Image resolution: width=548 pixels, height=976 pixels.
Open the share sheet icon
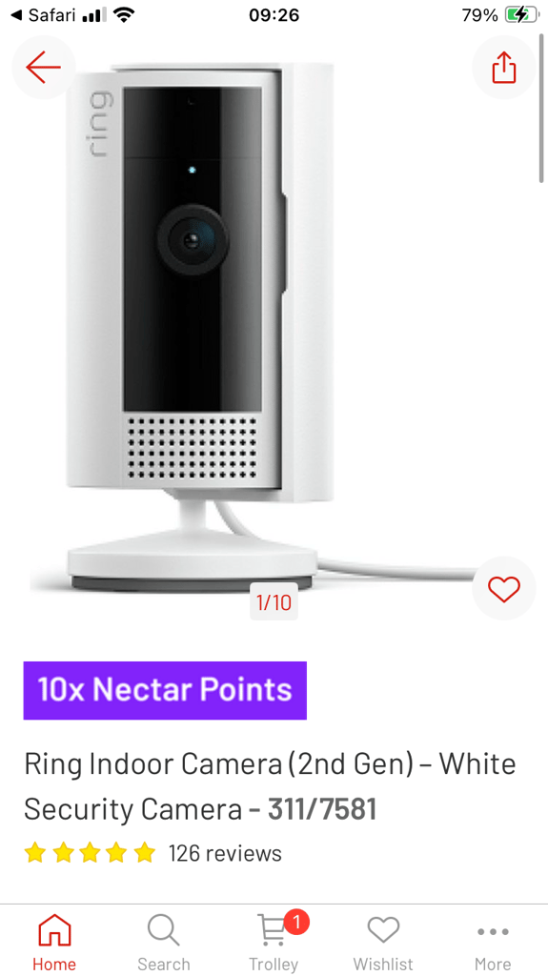504,68
